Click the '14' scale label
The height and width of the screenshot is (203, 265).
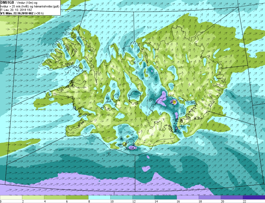(x=156, y=201)
